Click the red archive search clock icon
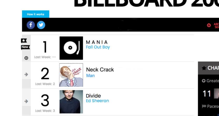 point(209,25)
